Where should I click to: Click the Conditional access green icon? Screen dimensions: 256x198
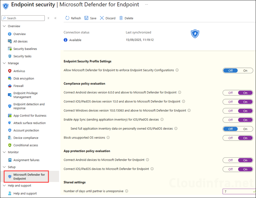[x=10, y=145]
